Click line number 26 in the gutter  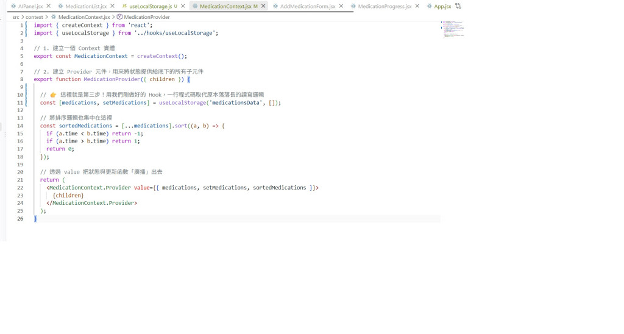(x=20, y=219)
